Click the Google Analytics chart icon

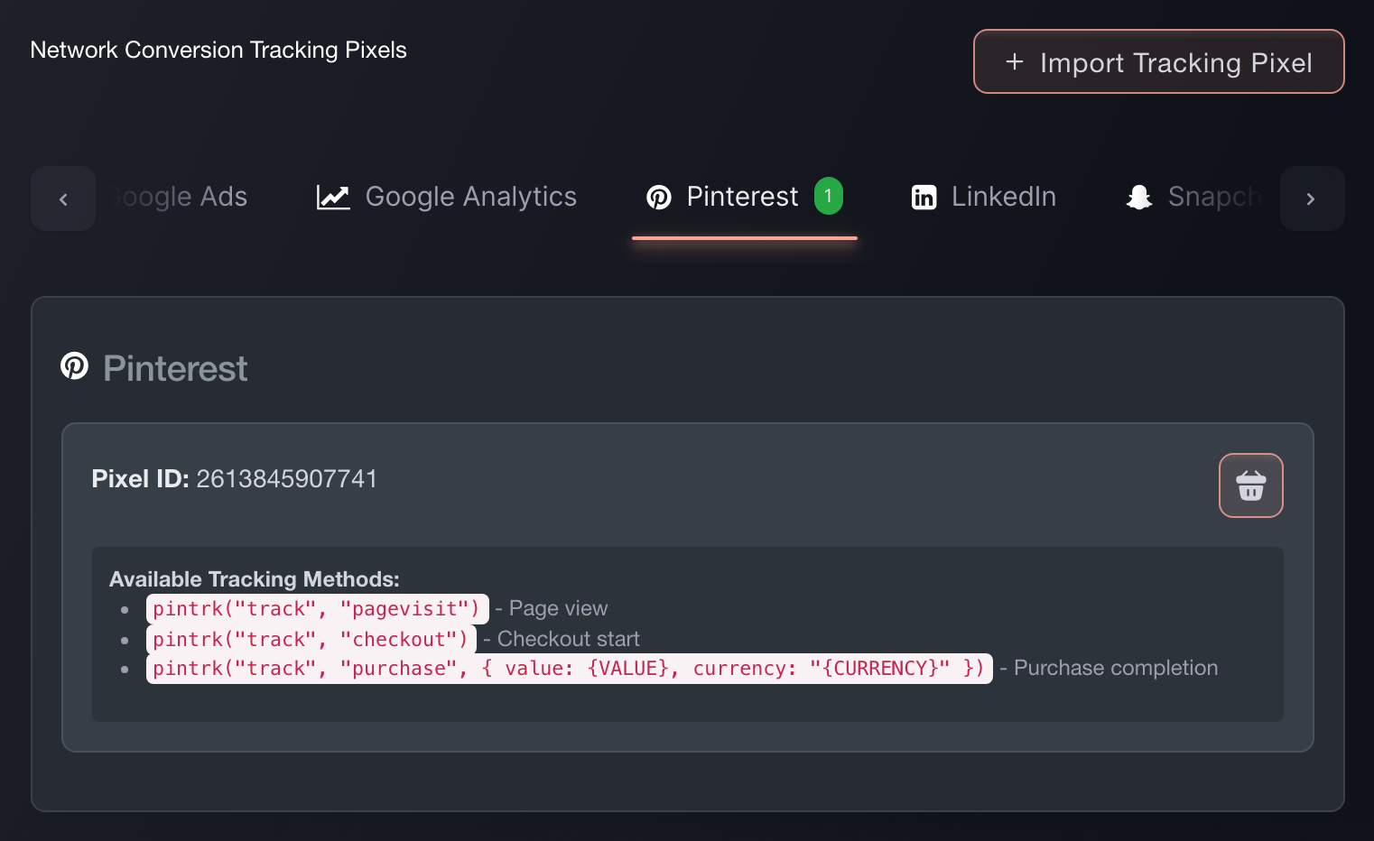pyautogui.click(x=333, y=197)
